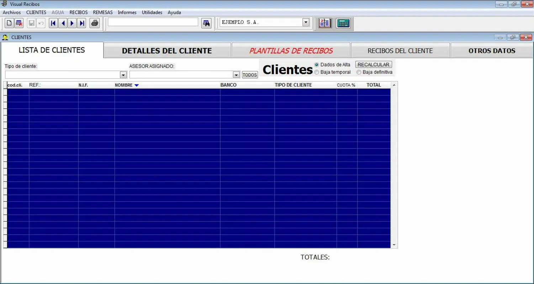Open the CLIENTES menu in the menu bar

pos(36,12)
